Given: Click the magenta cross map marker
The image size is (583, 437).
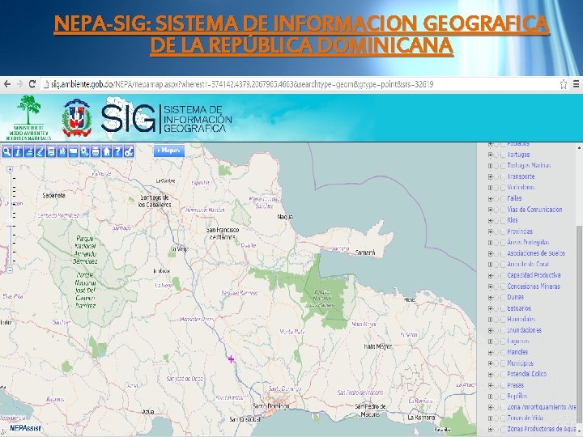Looking at the screenshot, I should tap(231, 359).
